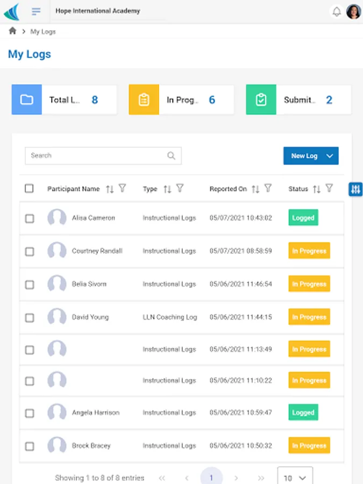This screenshot has width=363, height=484.
Task: Filter the Status column
Action: 329,188
